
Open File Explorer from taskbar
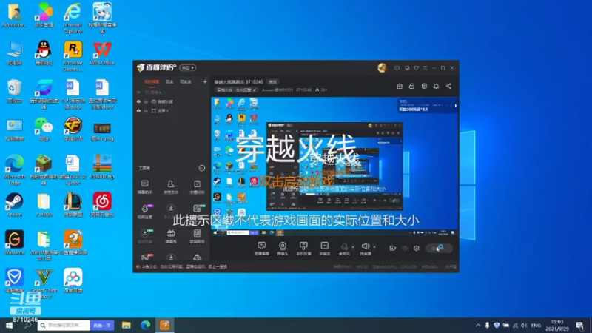pos(126,325)
